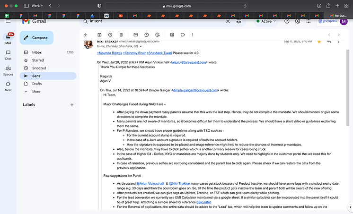The width and height of the screenshot is (353, 214).
Task: Open Inbox folder
Action: (x=48, y=52)
